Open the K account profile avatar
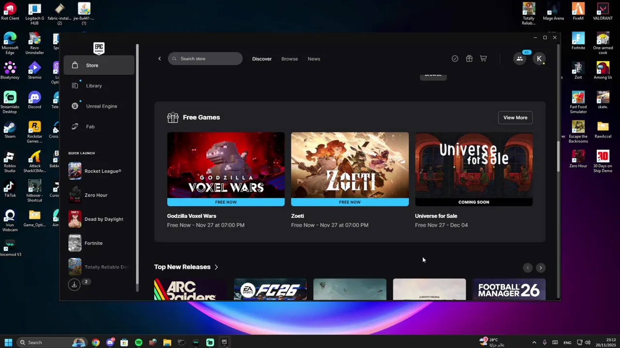 pyautogui.click(x=539, y=58)
